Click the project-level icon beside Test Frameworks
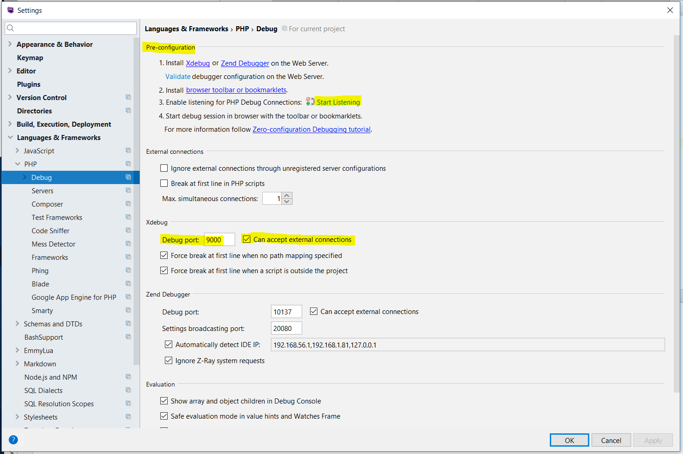 pyautogui.click(x=128, y=217)
